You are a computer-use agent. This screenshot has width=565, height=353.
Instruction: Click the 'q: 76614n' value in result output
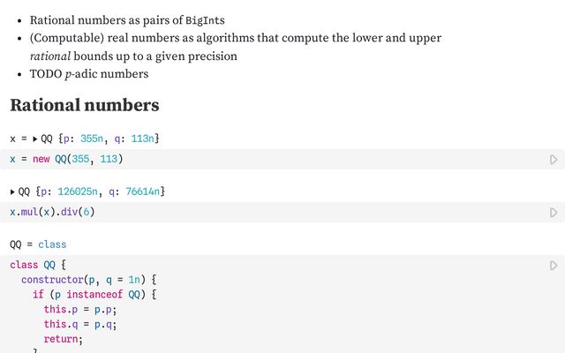[x=135, y=192]
